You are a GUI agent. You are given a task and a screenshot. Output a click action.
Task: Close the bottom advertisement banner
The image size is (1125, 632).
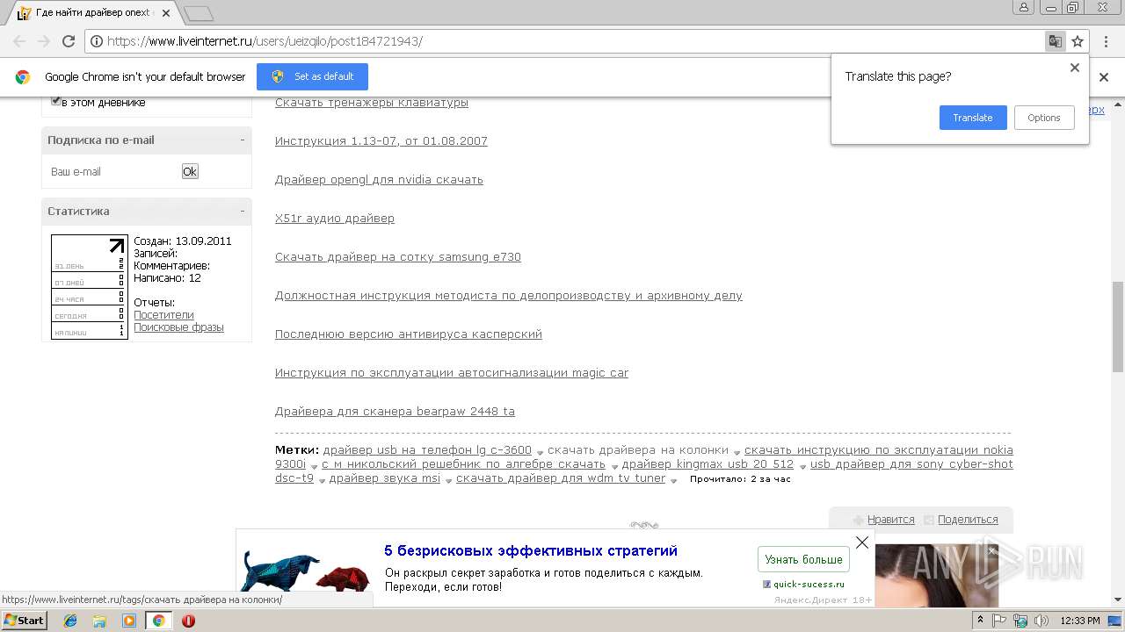(862, 542)
